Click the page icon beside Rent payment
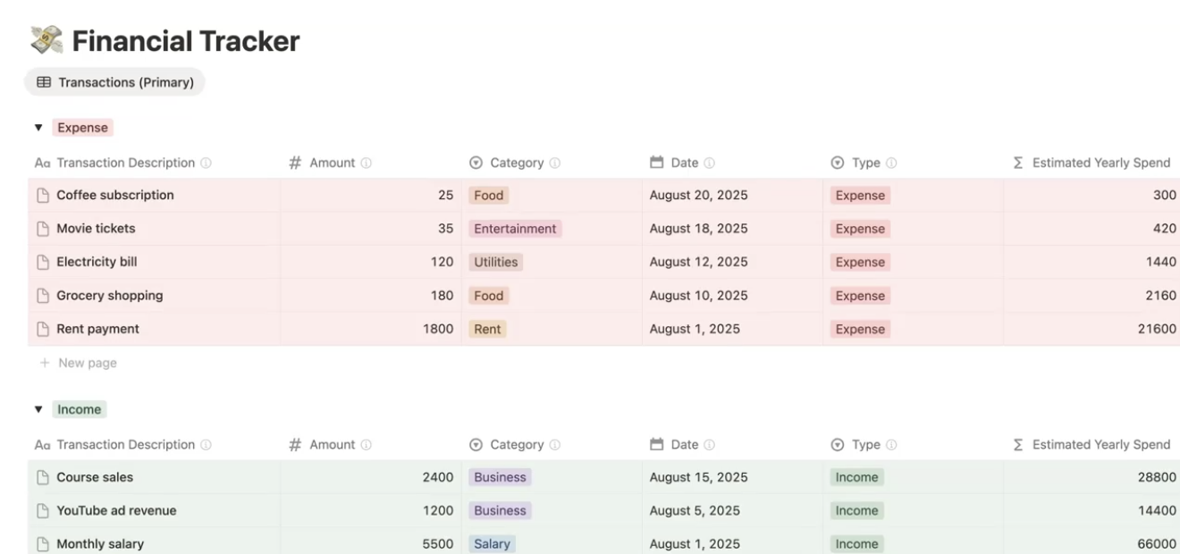 click(42, 329)
